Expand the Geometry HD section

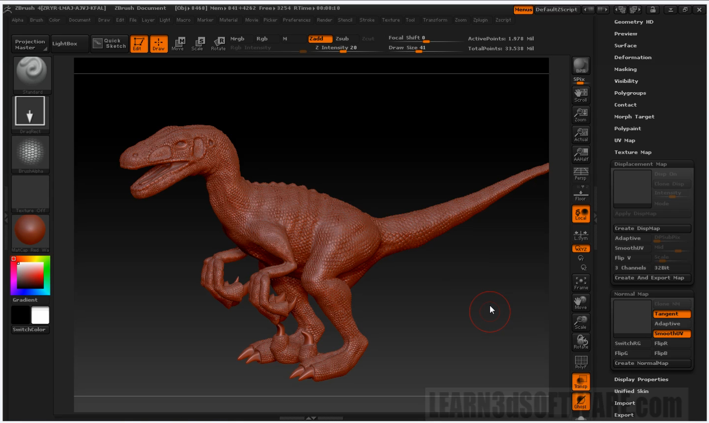633,22
